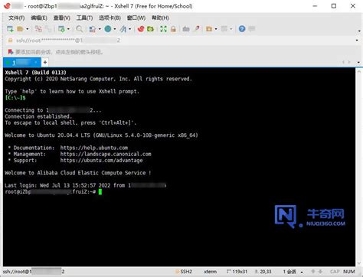Open the session Properties icon
Viewport: 363px width, 277px height.
pos(61,29)
